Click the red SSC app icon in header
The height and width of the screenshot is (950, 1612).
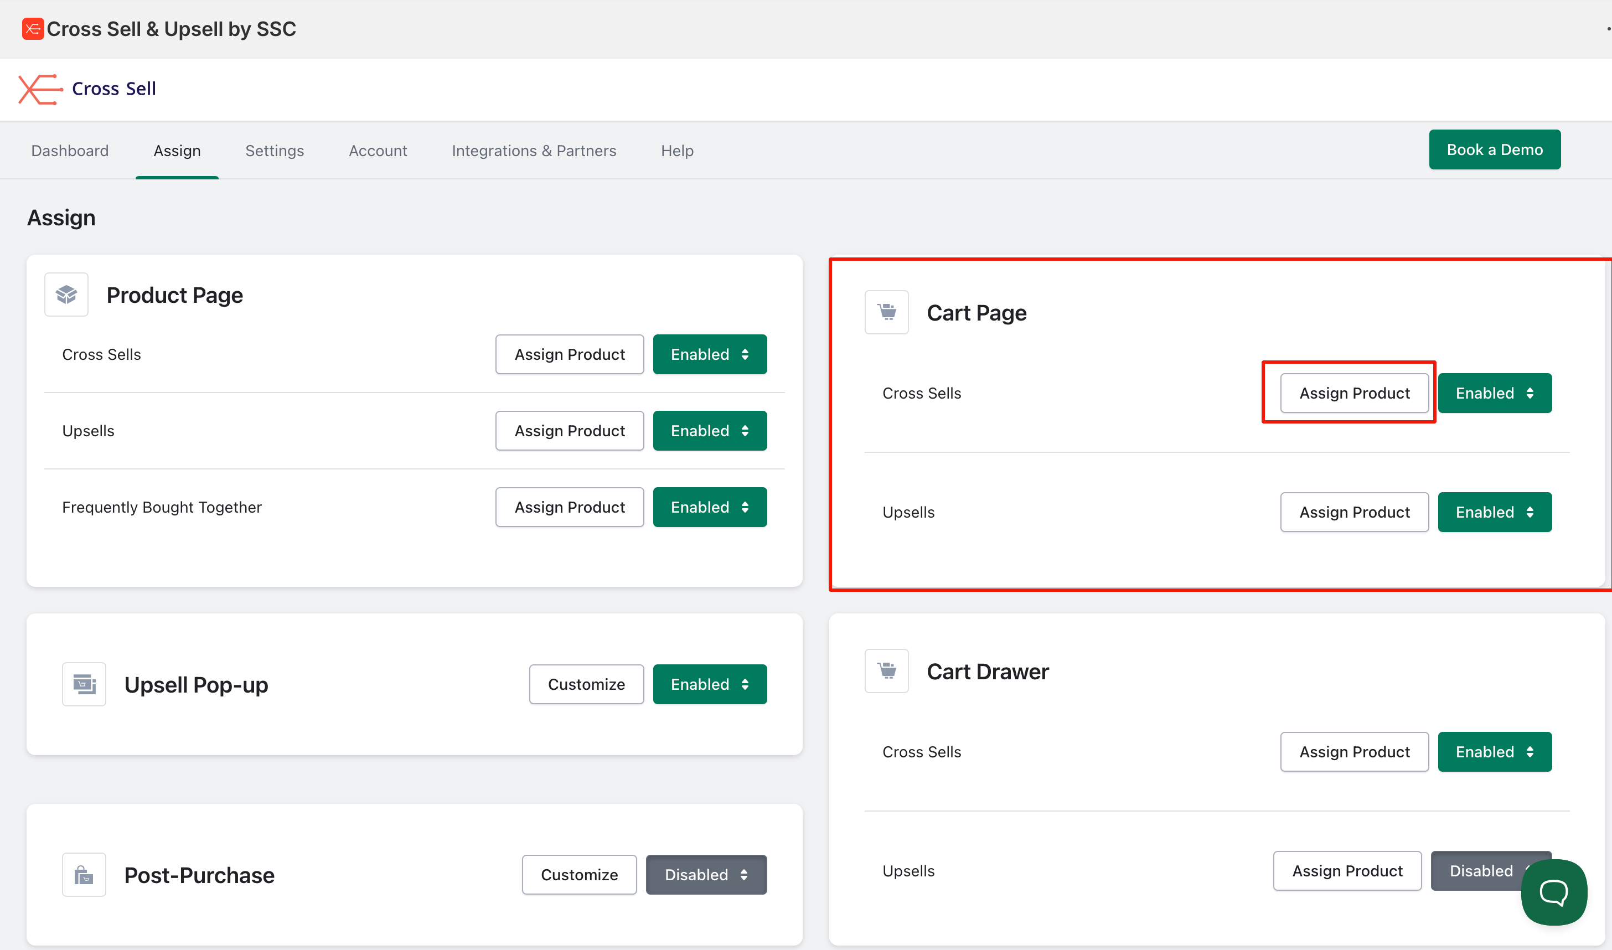[33, 29]
